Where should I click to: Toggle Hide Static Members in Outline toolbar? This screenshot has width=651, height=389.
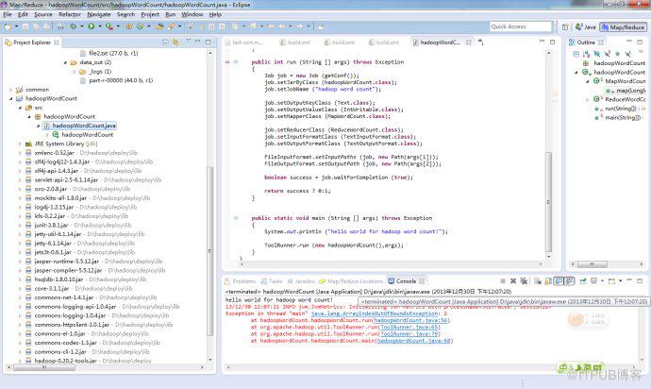tap(607, 54)
